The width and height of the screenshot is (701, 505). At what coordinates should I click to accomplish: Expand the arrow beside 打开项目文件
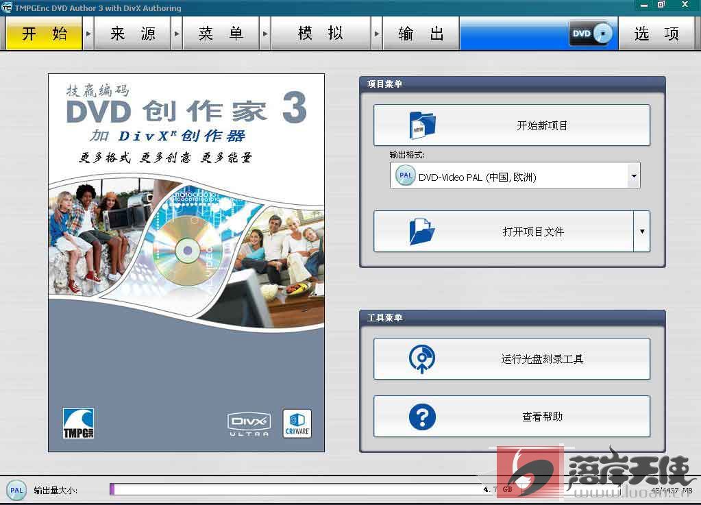click(x=642, y=232)
